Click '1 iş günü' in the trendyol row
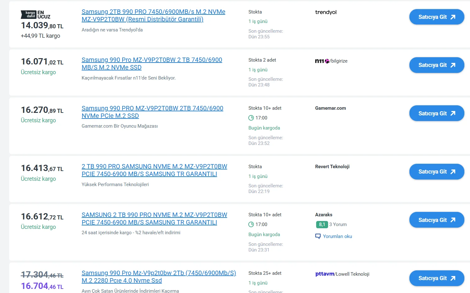The width and height of the screenshot is (470, 293). point(258,21)
